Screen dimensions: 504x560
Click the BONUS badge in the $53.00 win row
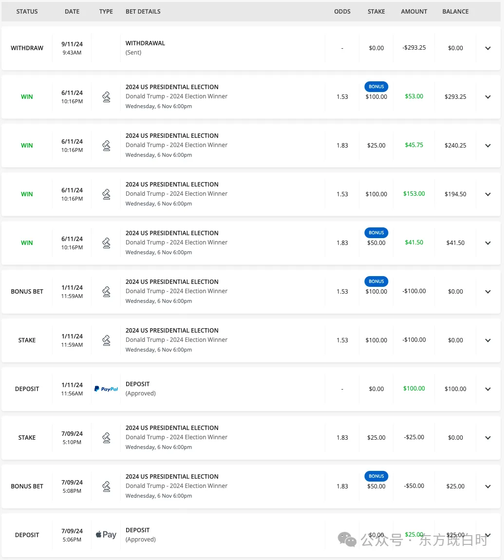376,87
